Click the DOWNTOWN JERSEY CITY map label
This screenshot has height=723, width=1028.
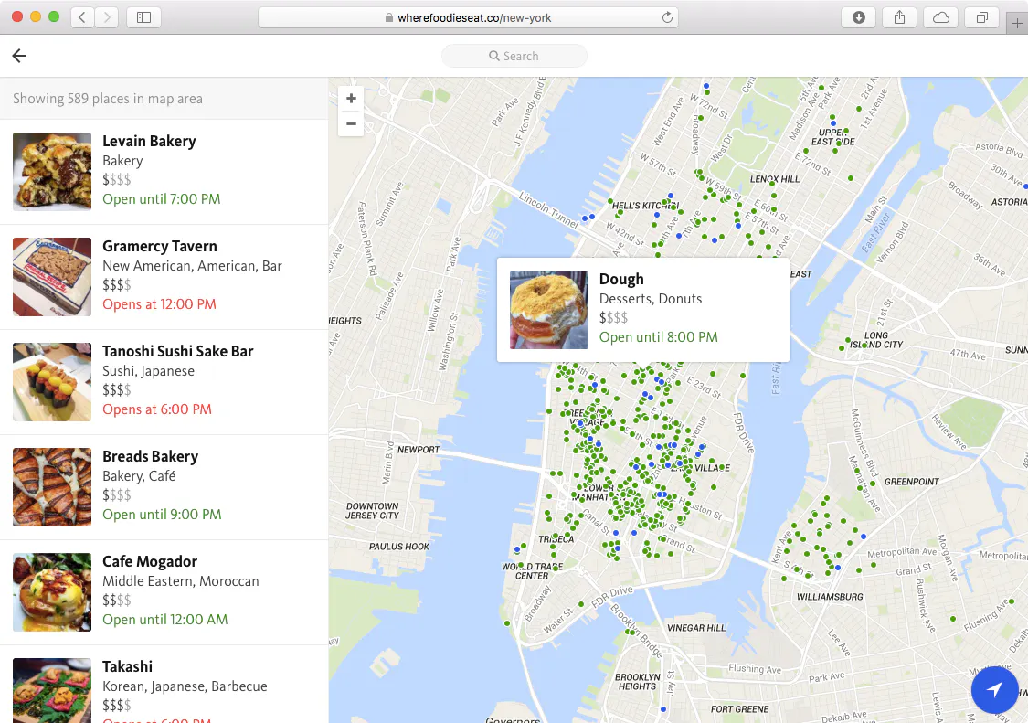click(x=373, y=511)
